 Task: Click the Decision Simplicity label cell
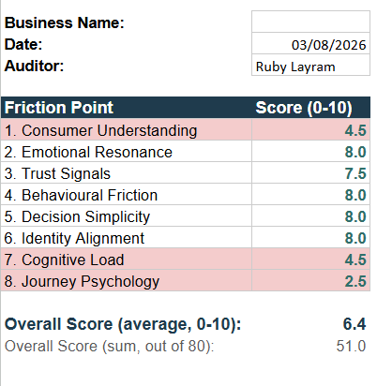127,216
